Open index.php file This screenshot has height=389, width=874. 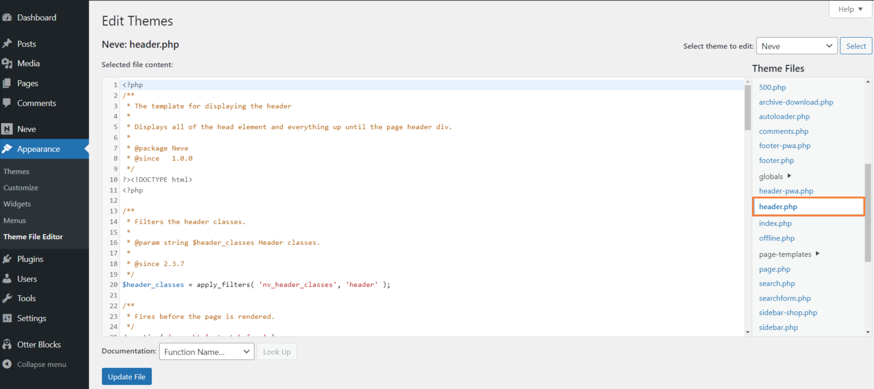(x=775, y=223)
